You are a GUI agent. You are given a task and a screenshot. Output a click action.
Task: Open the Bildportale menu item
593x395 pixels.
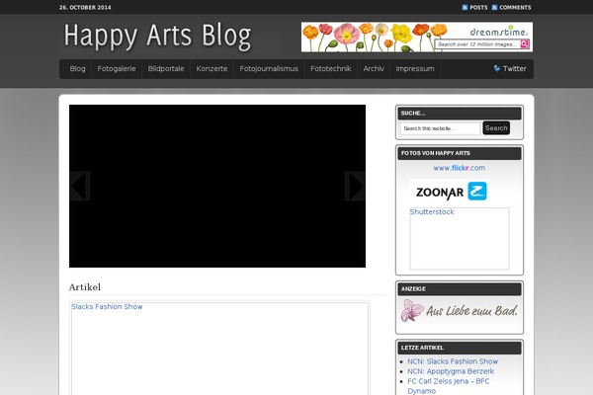point(166,69)
